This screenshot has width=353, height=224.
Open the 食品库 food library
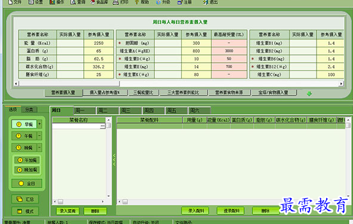(x=99, y=2)
